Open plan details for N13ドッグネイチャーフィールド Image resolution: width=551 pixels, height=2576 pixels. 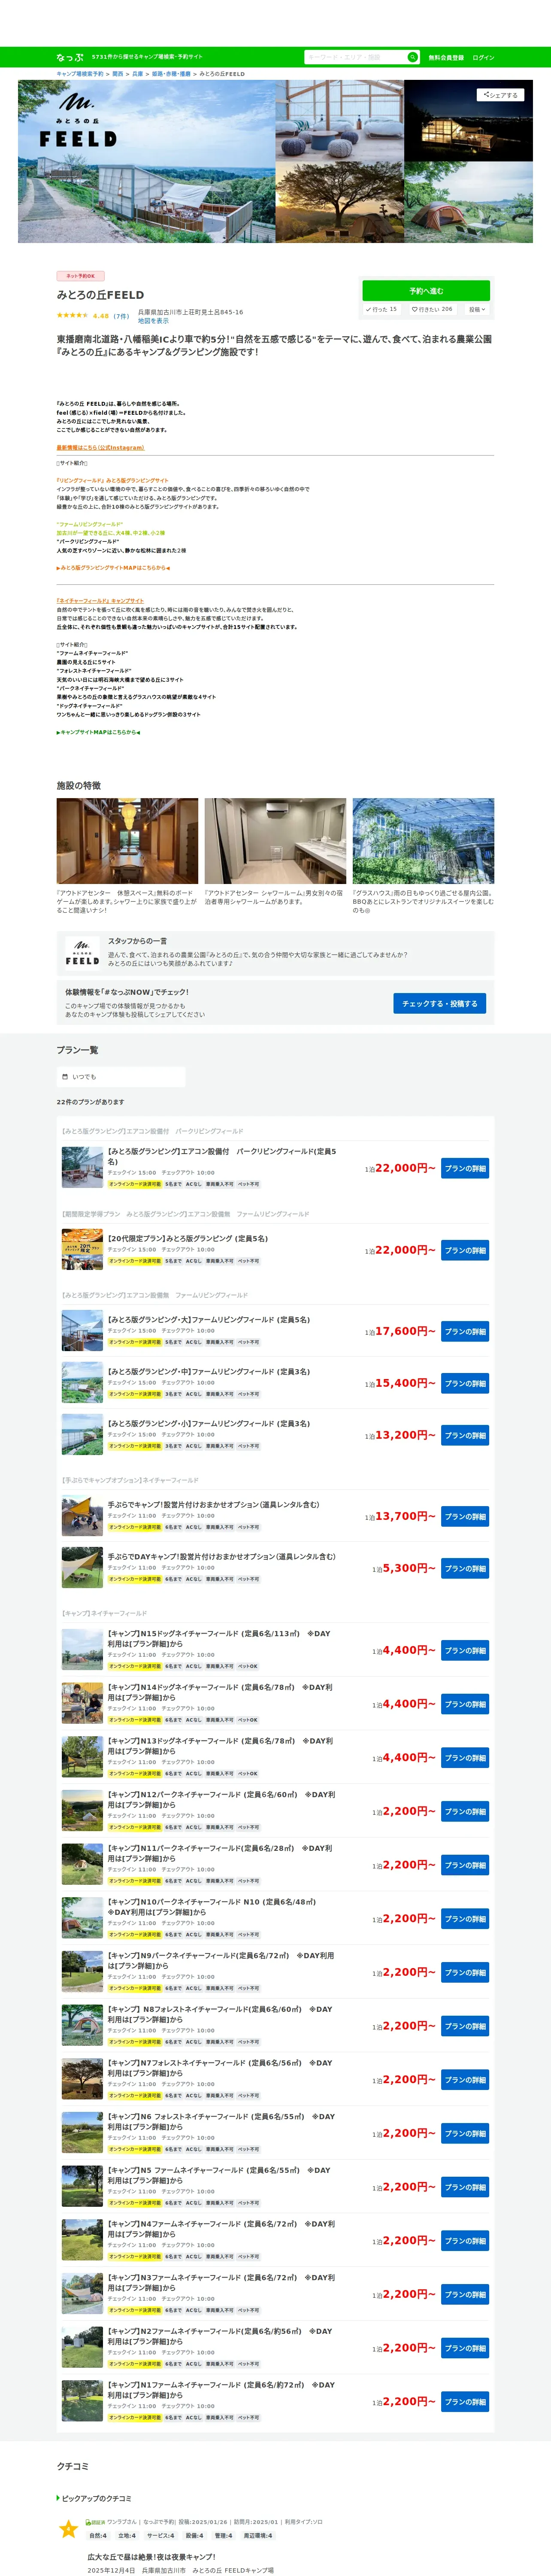(465, 1758)
